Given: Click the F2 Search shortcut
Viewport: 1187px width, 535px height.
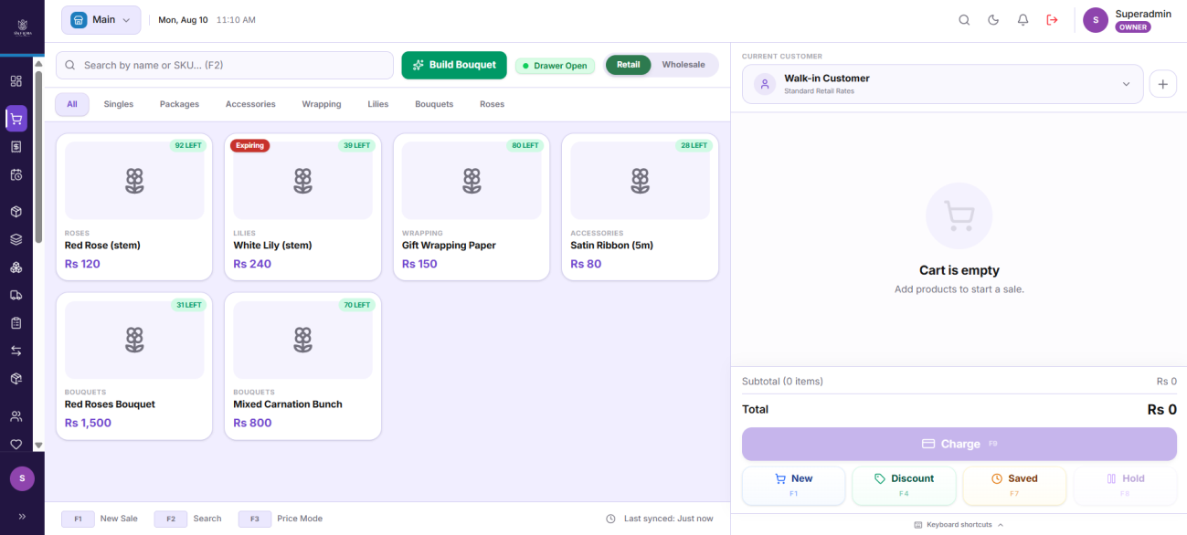Looking at the screenshot, I should [188, 519].
